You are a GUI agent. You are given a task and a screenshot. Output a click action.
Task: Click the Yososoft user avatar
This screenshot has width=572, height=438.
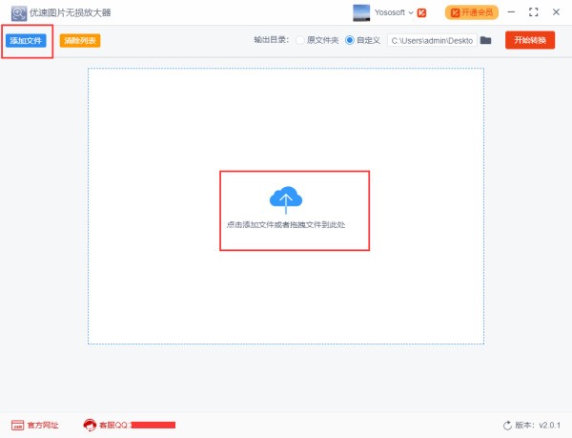(362, 12)
